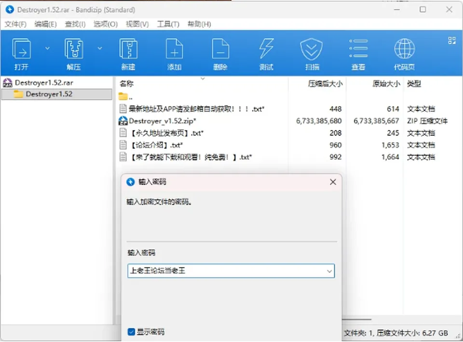
Task: Open the 帮助(H) menu
Action: click(199, 24)
